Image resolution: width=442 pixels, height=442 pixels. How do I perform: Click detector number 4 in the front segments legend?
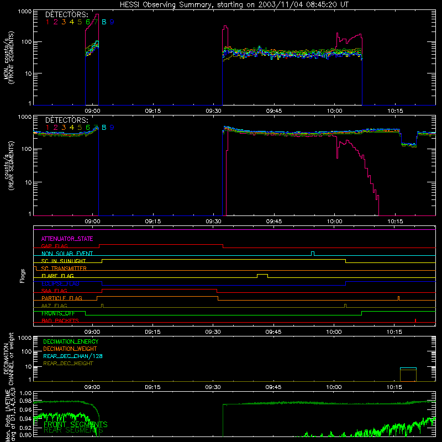pos(72,22)
